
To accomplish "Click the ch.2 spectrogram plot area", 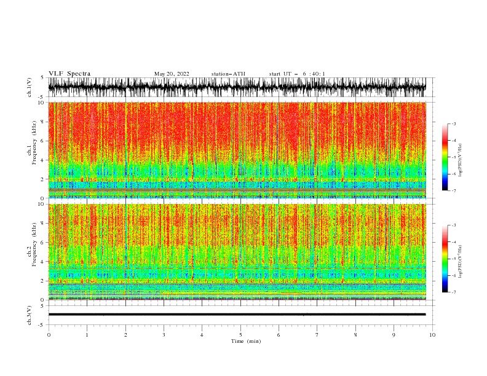I will click(237, 252).
